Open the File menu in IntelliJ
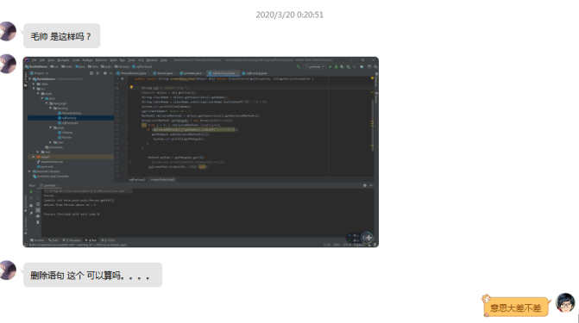Screen dimensions: 579x323 pos(34,59)
